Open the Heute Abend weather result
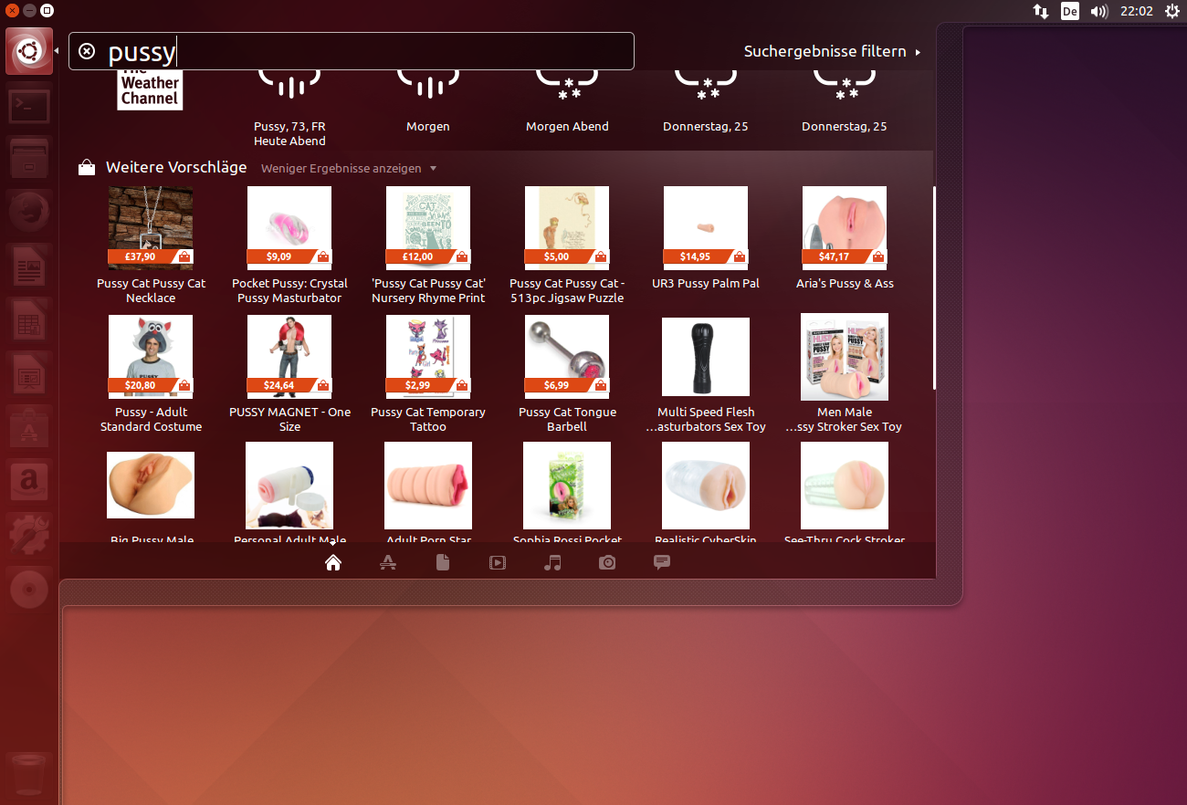 289,108
